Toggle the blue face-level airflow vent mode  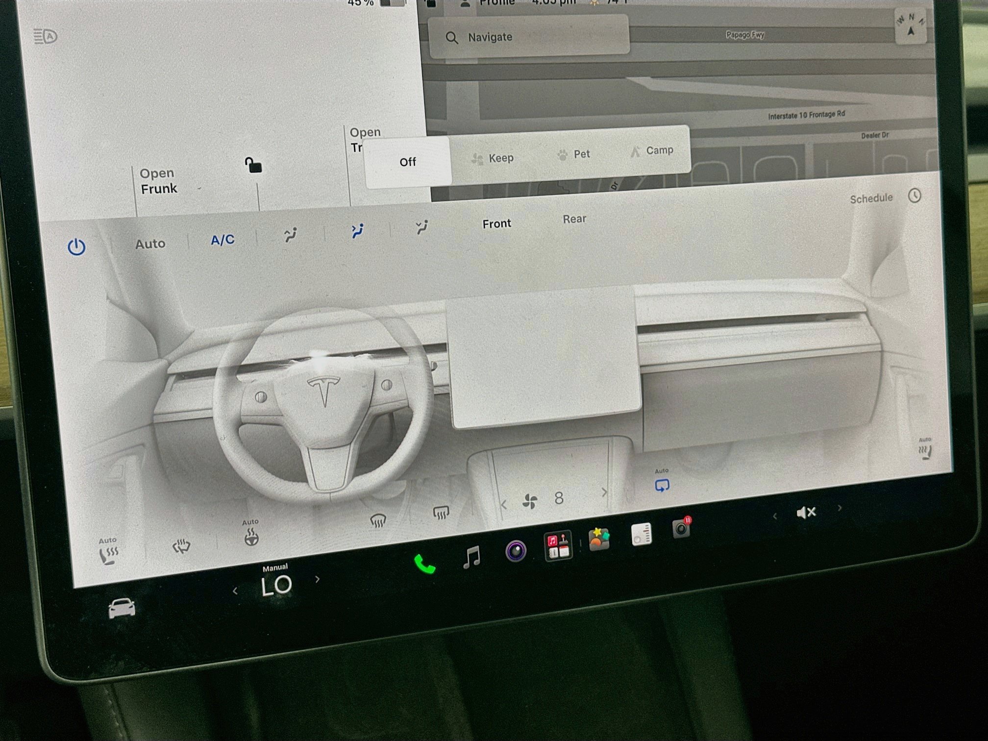click(x=357, y=231)
